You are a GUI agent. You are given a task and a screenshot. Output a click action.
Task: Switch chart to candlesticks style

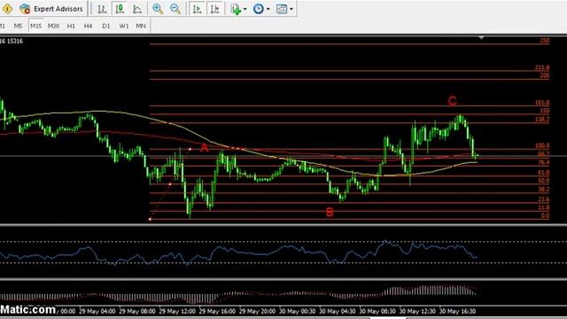120,9
